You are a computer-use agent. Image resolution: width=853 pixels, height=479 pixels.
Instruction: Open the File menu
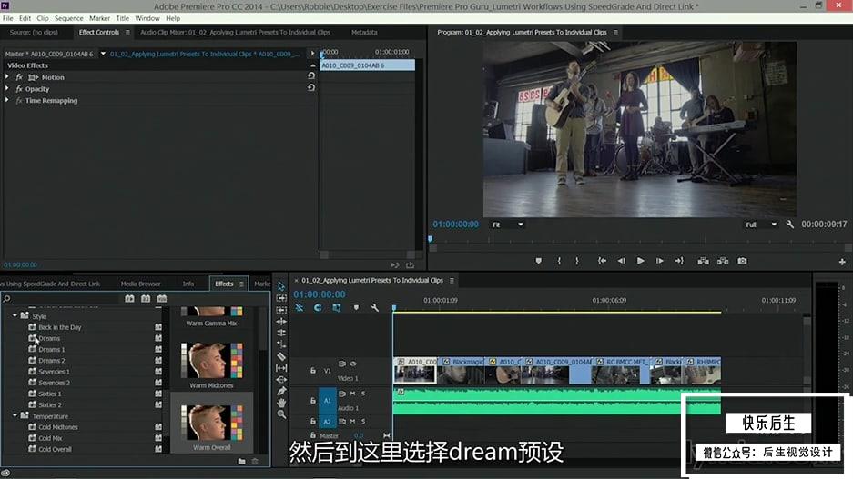point(7,18)
